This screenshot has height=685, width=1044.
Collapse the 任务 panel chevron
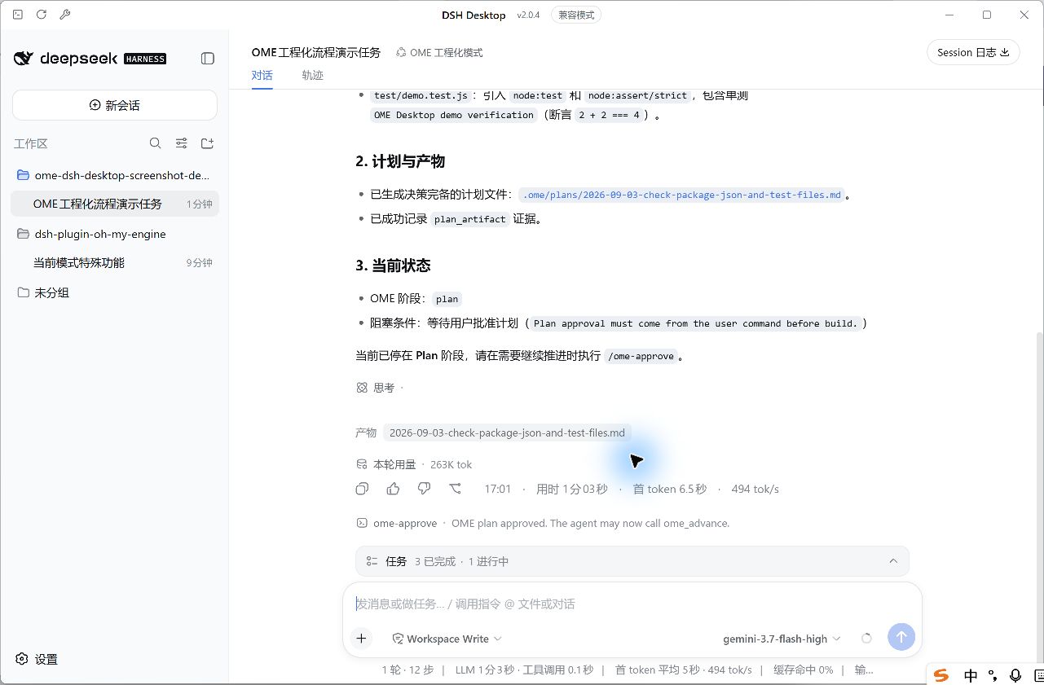click(x=893, y=561)
